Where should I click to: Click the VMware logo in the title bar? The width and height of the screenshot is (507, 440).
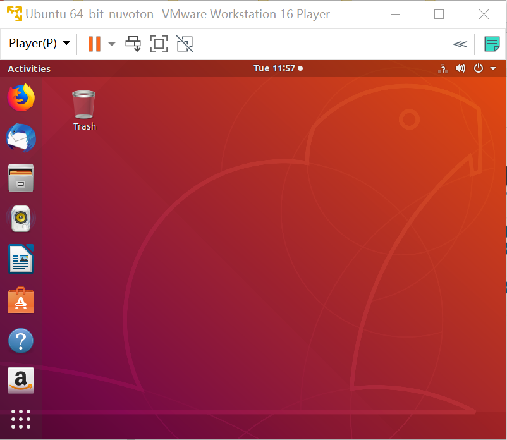pos(15,14)
